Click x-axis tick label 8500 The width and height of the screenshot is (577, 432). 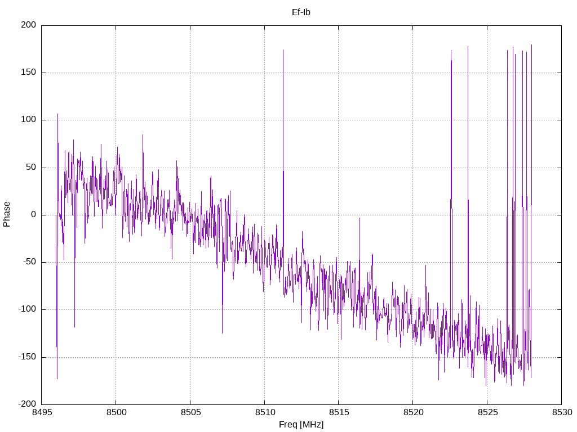point(116,412)
